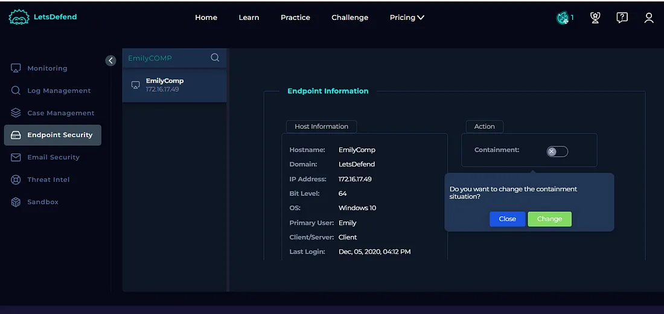664x314 pixels.
Task: Click the OS value Windows 10
Action: [357, 208]
